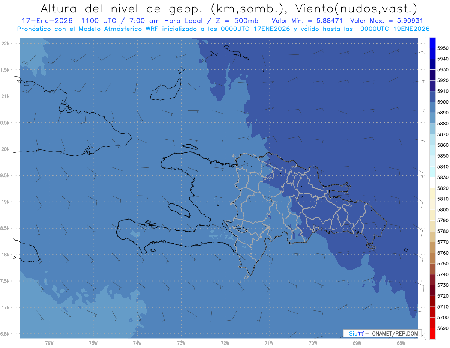Click the 18N latitude axis label

point(6,255)
